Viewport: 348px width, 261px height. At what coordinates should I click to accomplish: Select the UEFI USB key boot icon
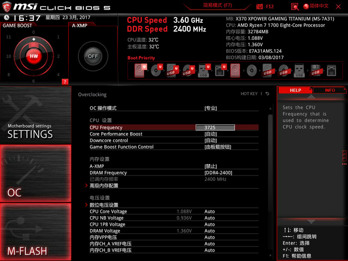(x=204, y=71)
